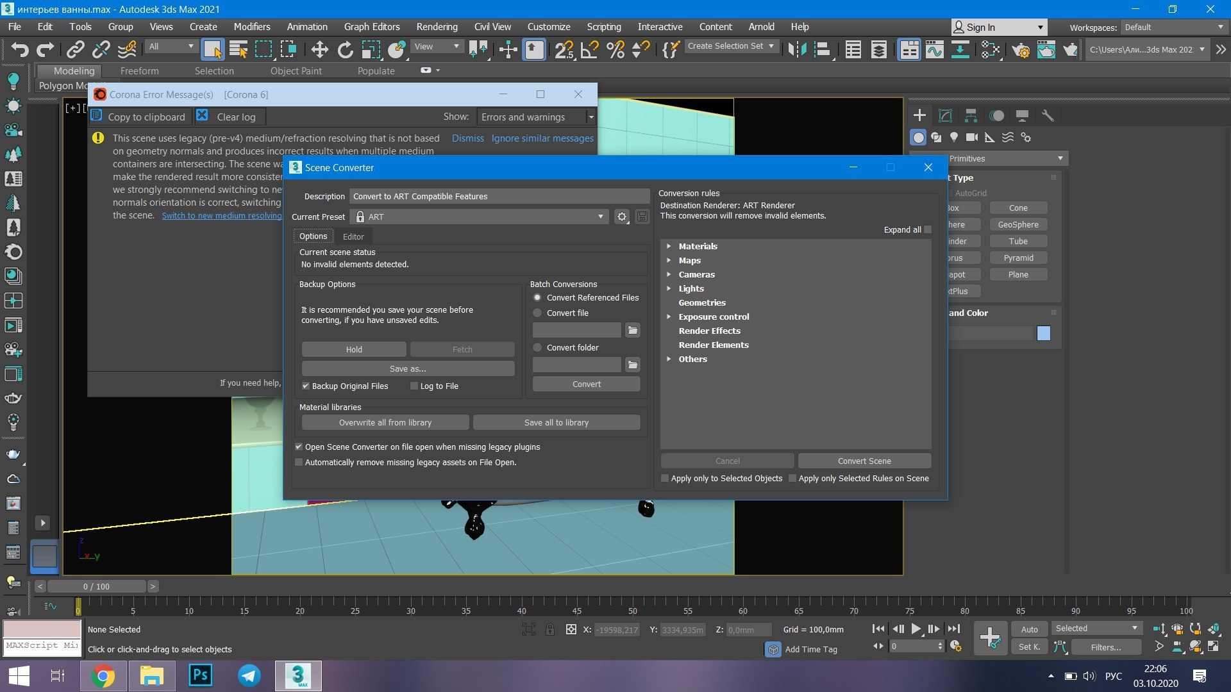
Task: Select Convert Referenced Files radio option
Action: pos(537,297)
